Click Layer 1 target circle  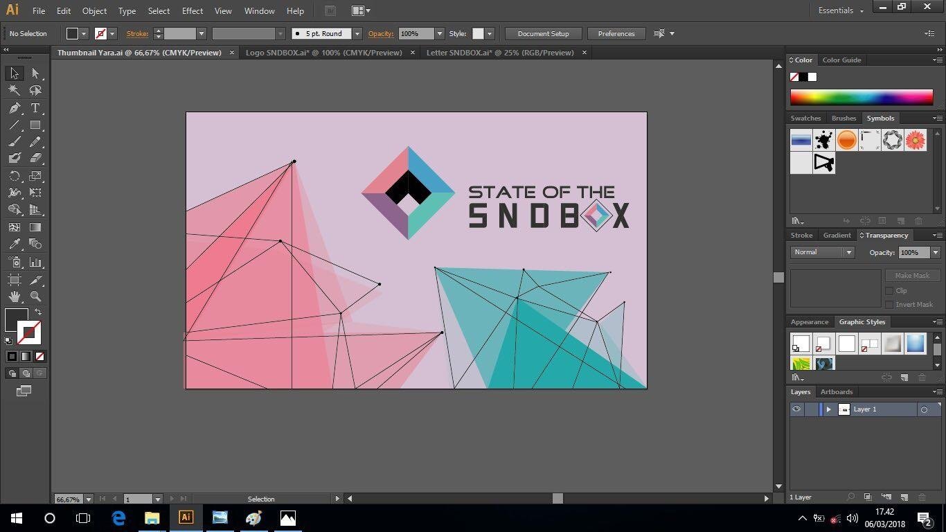coord(924,409)
